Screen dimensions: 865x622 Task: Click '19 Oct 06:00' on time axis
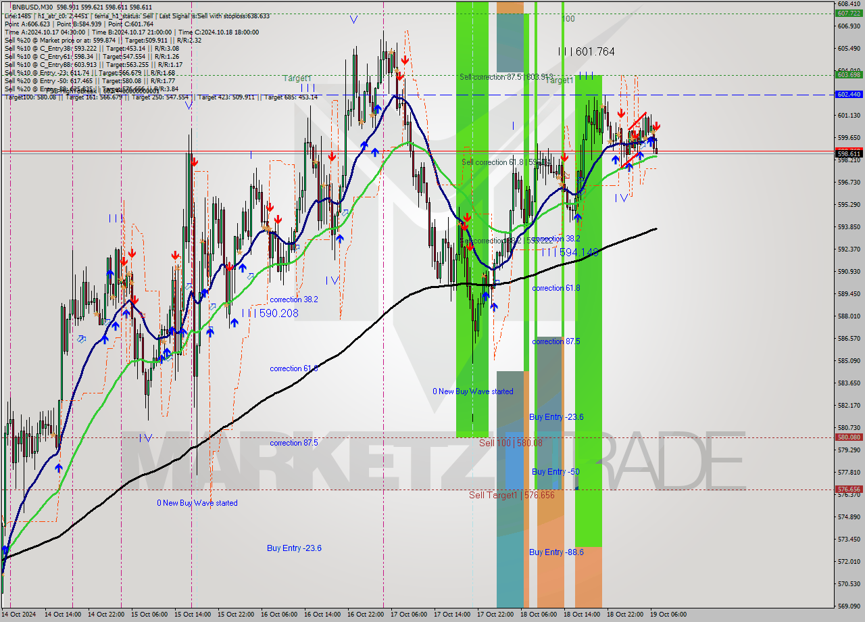click(x=668, y=615)
